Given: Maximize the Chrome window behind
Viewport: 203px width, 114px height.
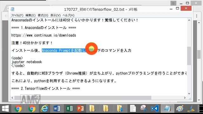Looking at the screenshot, I should (x=187, y=3).
